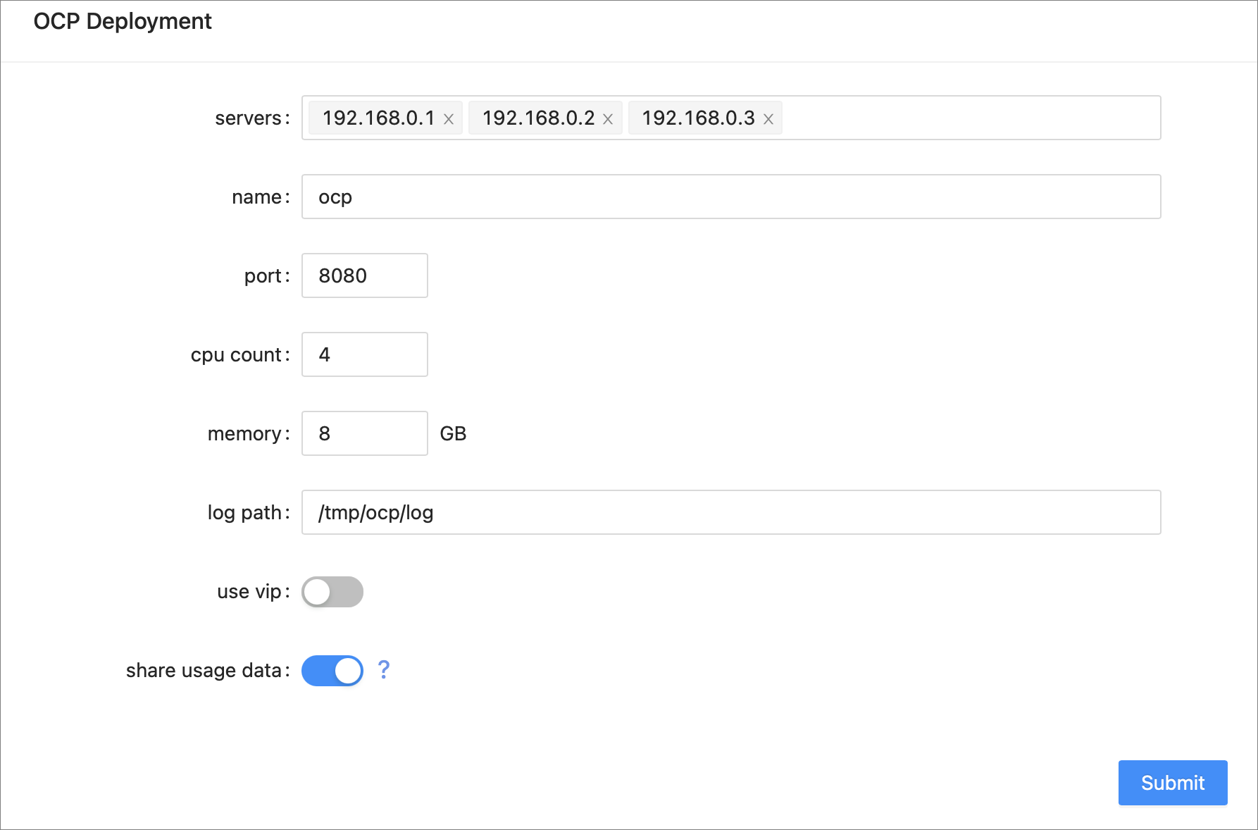Click the OCP Deployment heading
The width and height of the screenshot is (1258, 830).
(123, 21)
